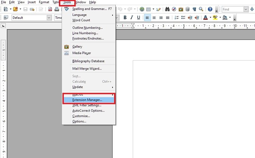Image resolution: width=255 pixels, height=158 pixels.
Task: Center the text horizontally
Action: pyautogui.click(x=154, y=17)
